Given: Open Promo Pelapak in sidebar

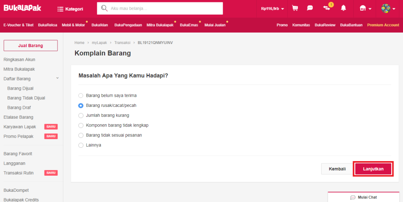Looking at the screenshot, I should pos(18,136).
